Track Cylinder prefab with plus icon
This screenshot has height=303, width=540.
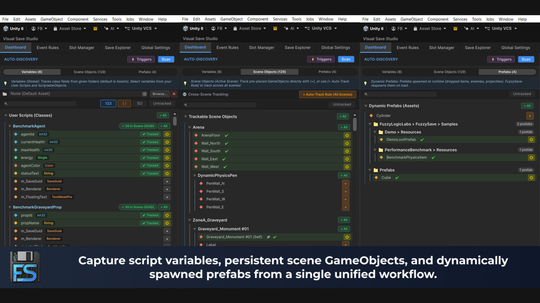pyautogui.click(x=530, y=116)
